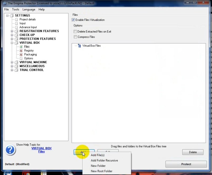
Task: Select New Folder in the popup menu
Action: 98,166
